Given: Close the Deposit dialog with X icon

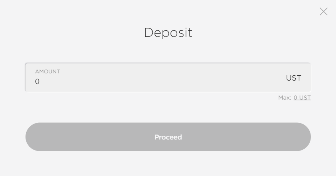Looking at the screenshot, I should [x=323, y=11].
